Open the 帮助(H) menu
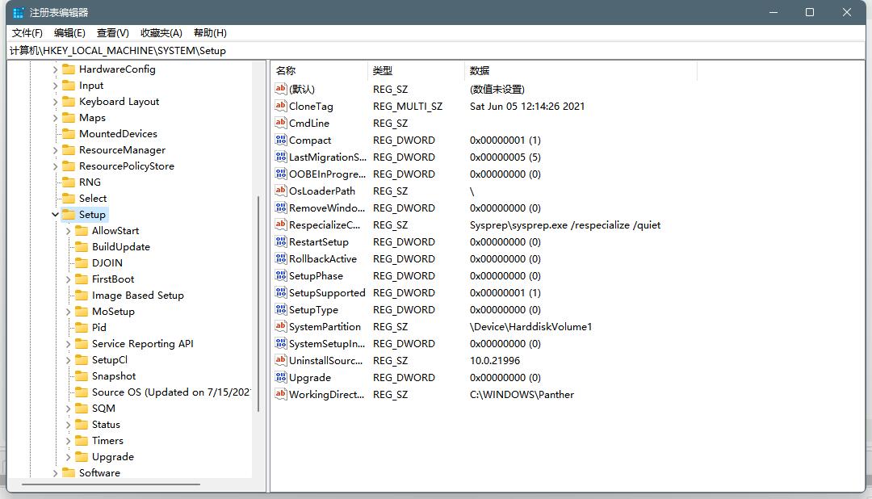 [x=210, y=33]
